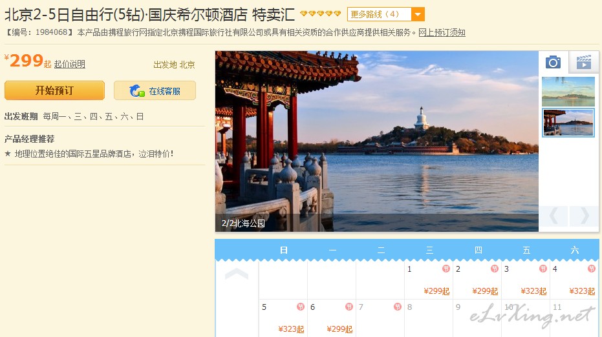
Task: Click the holiday badge on calendar day 2
Action: click(x=494, y=269)
